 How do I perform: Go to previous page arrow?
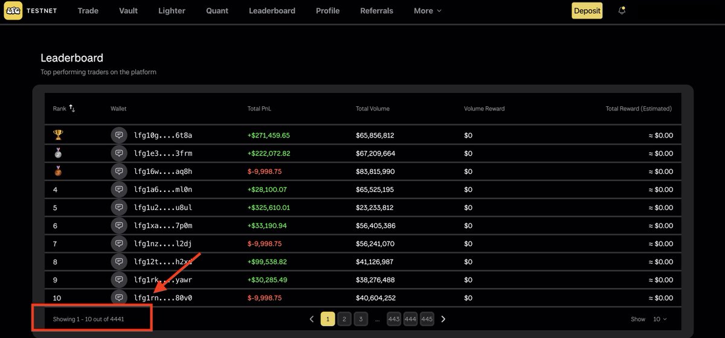click(312, 319)
